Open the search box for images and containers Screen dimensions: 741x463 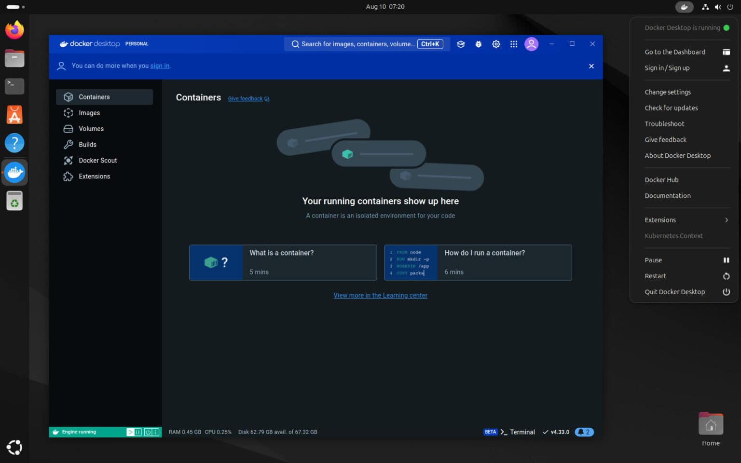point(367,44)
